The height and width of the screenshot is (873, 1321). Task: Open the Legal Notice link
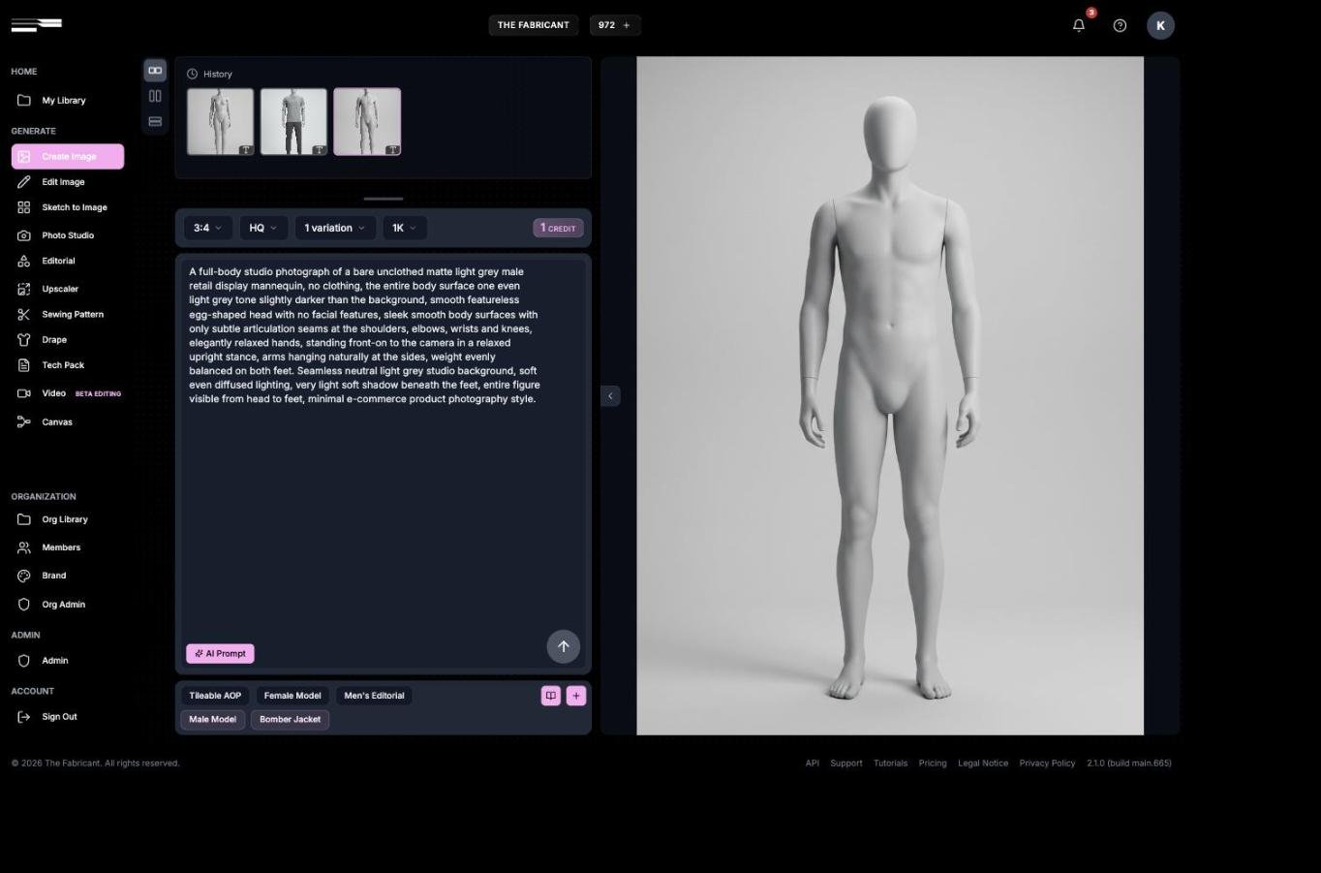tap(983, 764)
